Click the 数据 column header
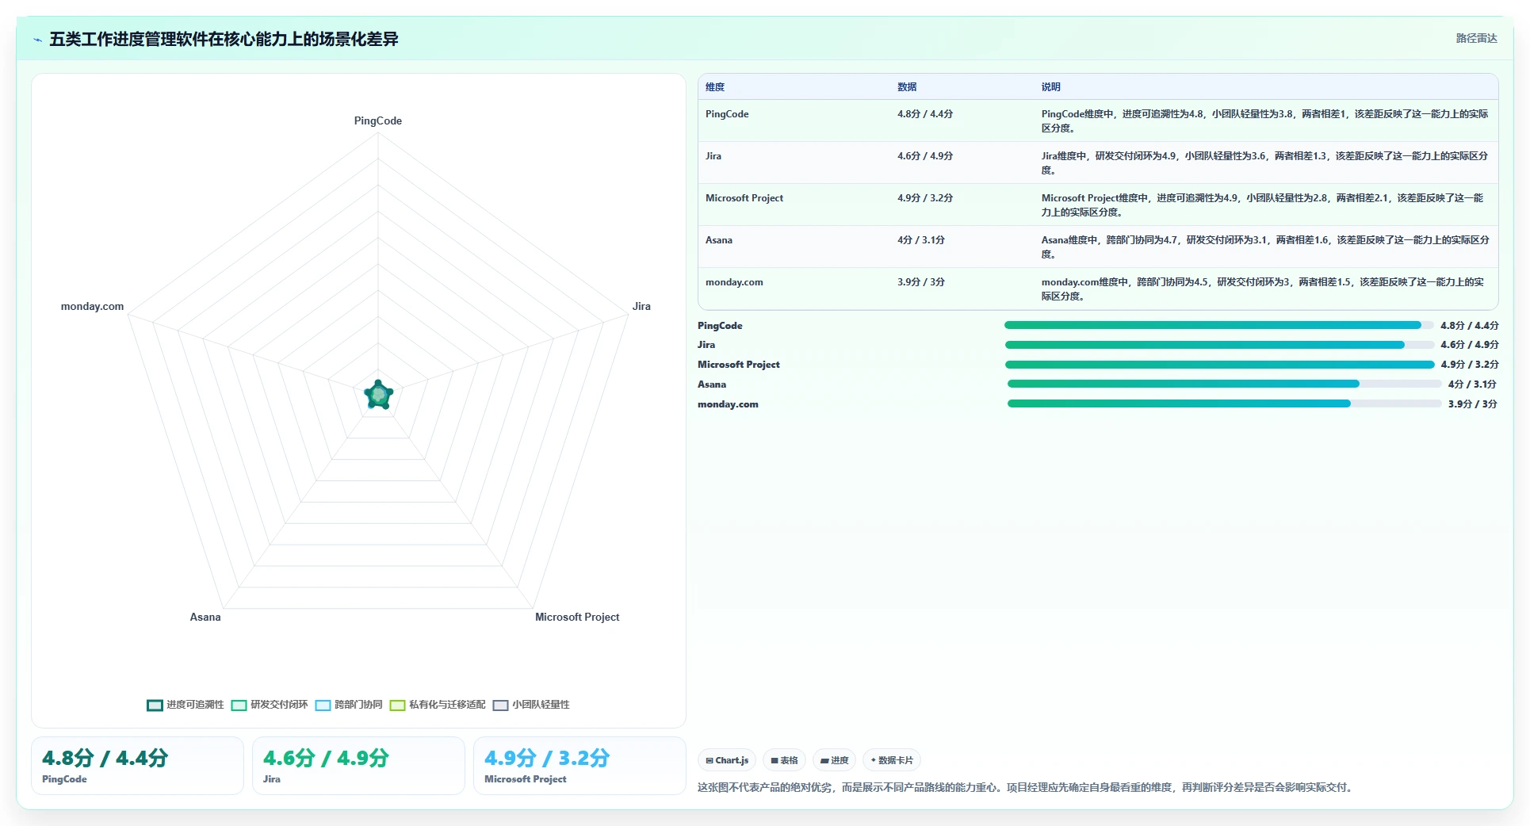1530x826 pixels. (x=907, y=87)
